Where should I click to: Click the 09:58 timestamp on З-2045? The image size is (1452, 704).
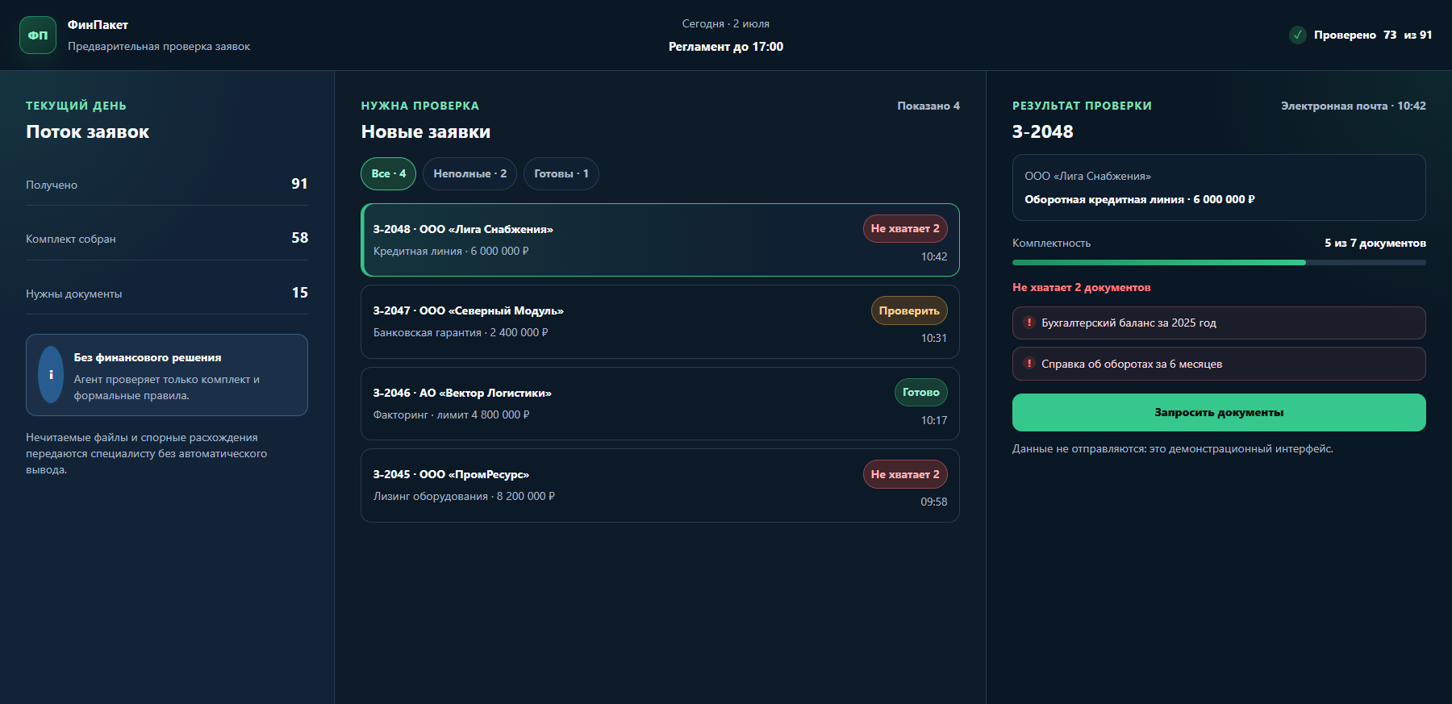pyautogui.click(x=934, y=502)
